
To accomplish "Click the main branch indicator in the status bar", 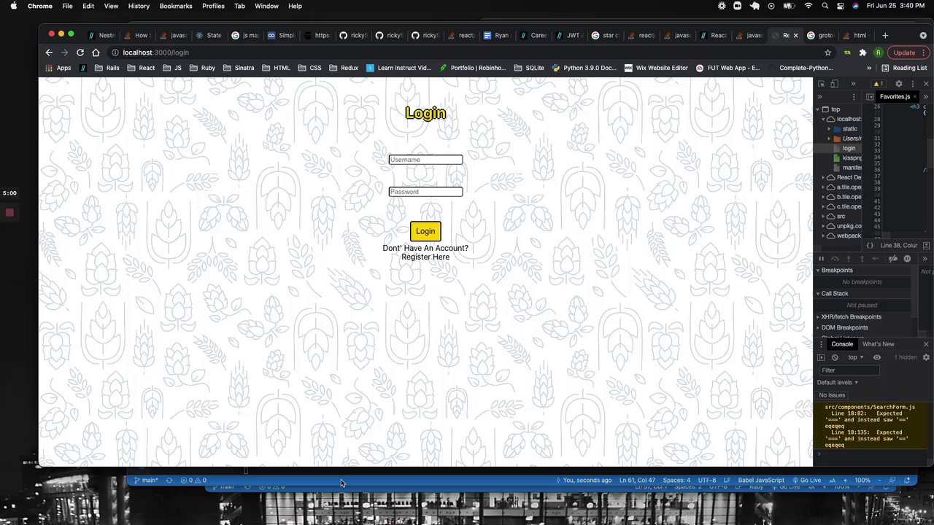I will pyautogui.click(x=146, y=480).
